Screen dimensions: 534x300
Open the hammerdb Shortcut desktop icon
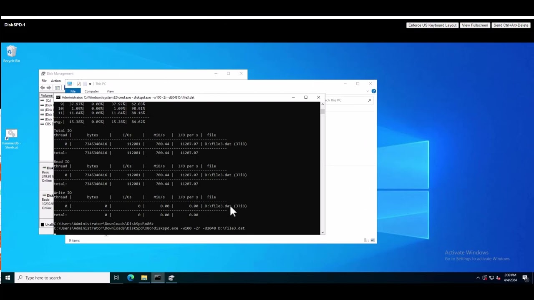click(x=12, y=139)
